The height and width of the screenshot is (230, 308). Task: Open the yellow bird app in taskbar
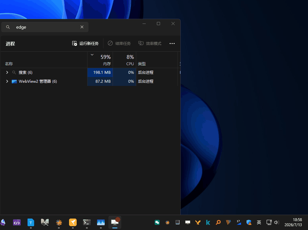73,223
